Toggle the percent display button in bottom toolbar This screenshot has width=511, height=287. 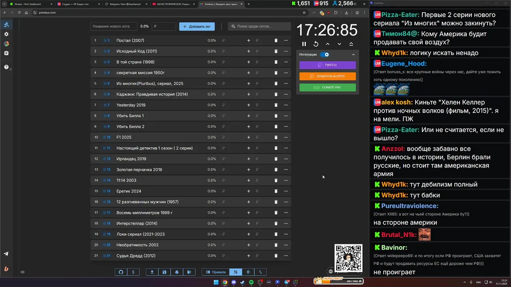(236, 272)
